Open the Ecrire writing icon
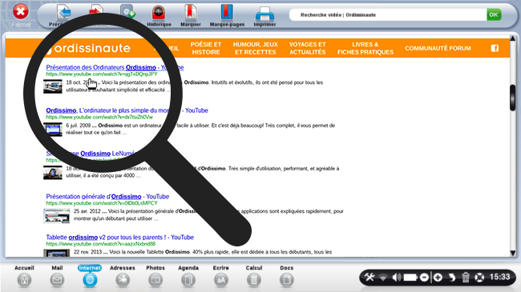 click(x=221, y=280)
